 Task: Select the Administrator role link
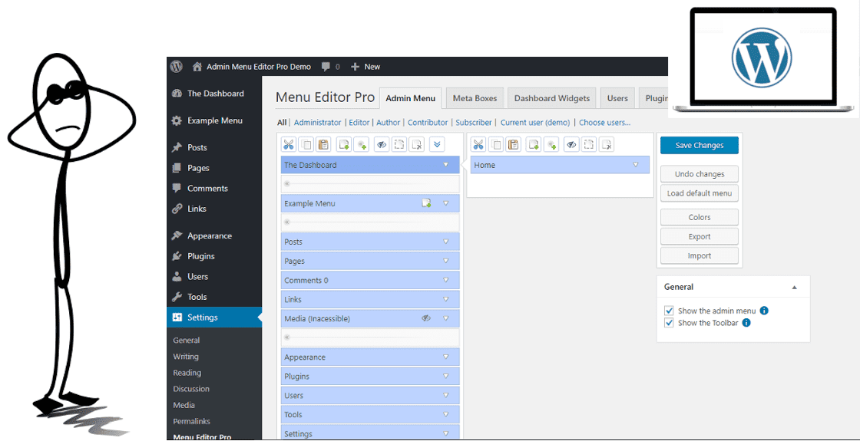(318, 122)
